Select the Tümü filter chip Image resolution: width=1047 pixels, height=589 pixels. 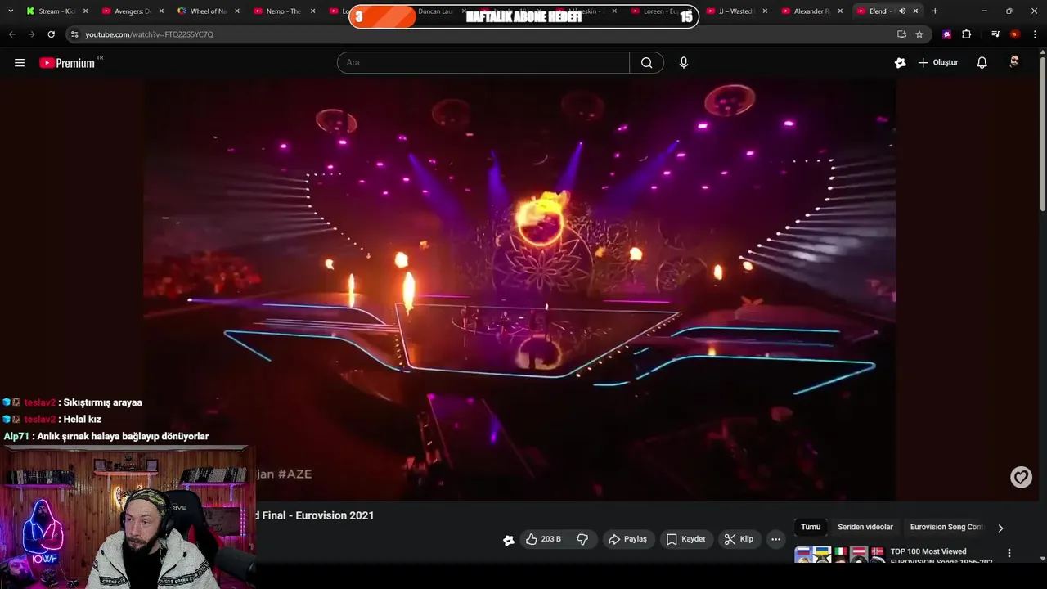tap(811, 528)
